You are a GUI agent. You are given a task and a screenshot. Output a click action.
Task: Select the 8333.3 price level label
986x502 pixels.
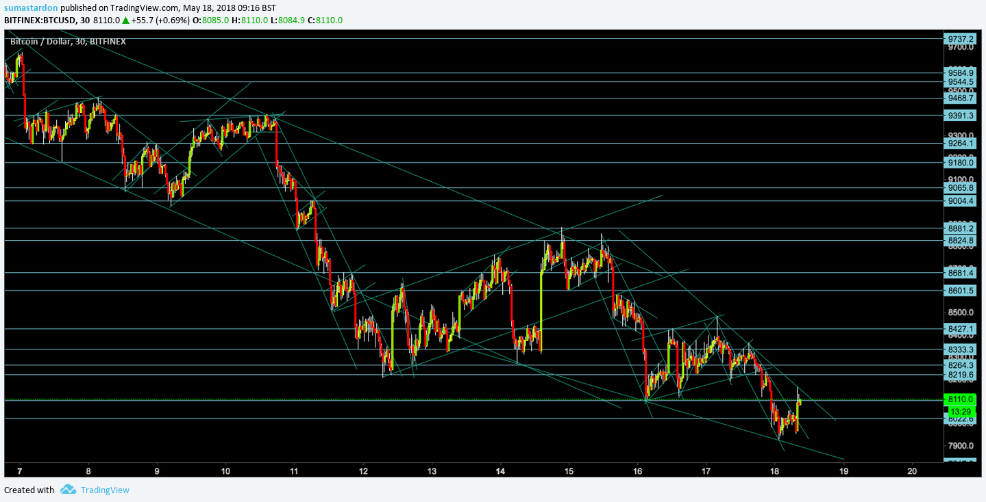pos(959,349)
